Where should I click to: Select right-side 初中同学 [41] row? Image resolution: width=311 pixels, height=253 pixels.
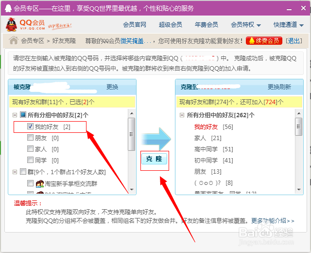213,160
